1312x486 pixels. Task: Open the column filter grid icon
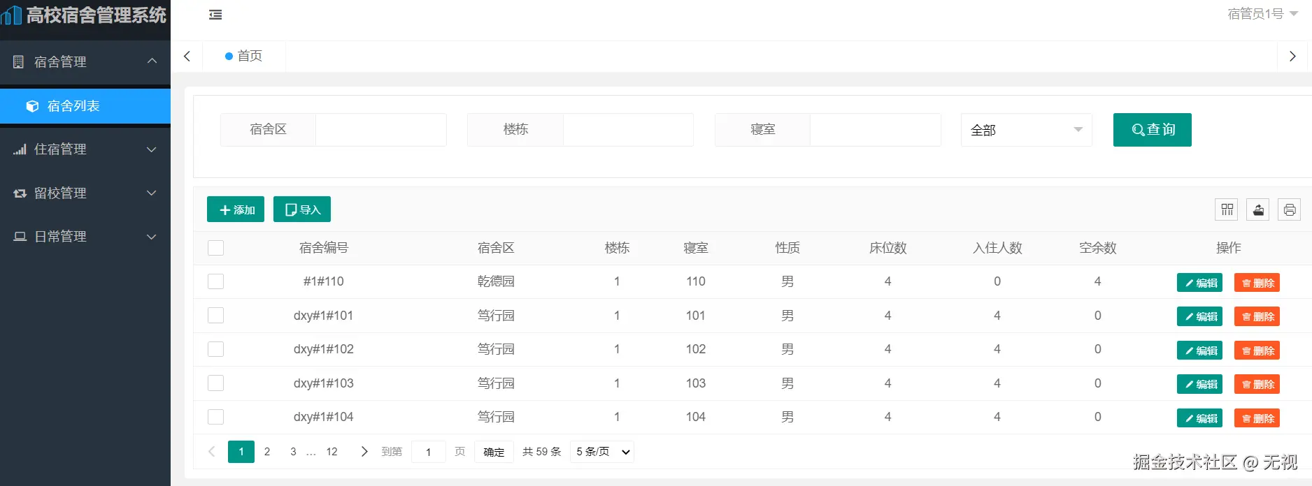pyautogui.click(x=1227, y=209)
